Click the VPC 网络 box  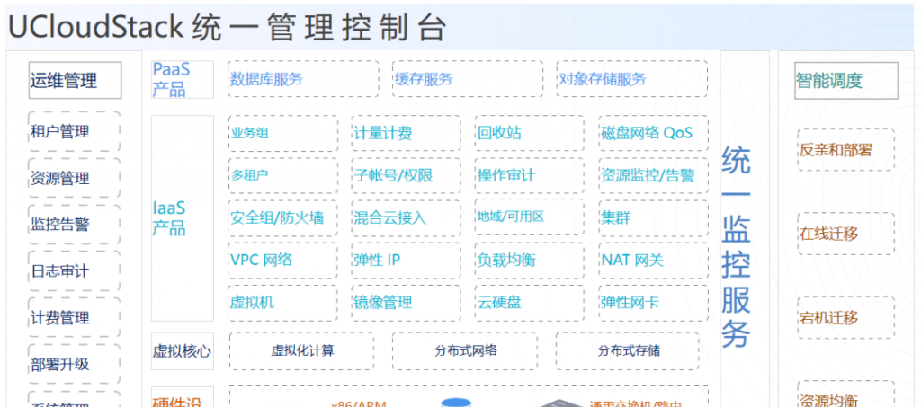tap(283, 261)
